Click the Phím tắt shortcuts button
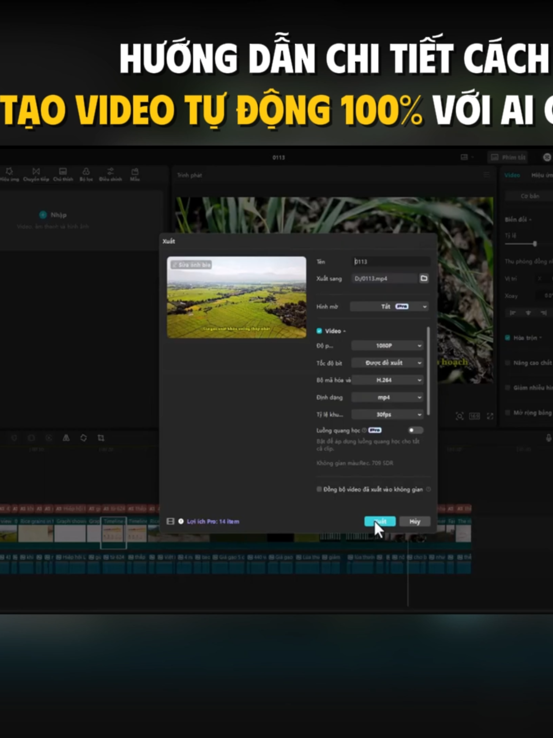The height and width of the screenshot is (738, 553). pyautogui.click(x=508, y=158)
